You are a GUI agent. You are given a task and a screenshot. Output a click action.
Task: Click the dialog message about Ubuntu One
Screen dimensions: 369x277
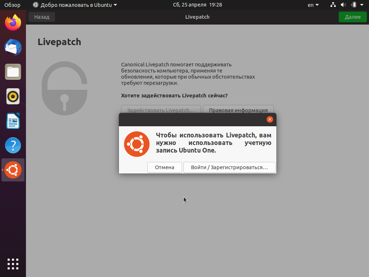point(213,143)
